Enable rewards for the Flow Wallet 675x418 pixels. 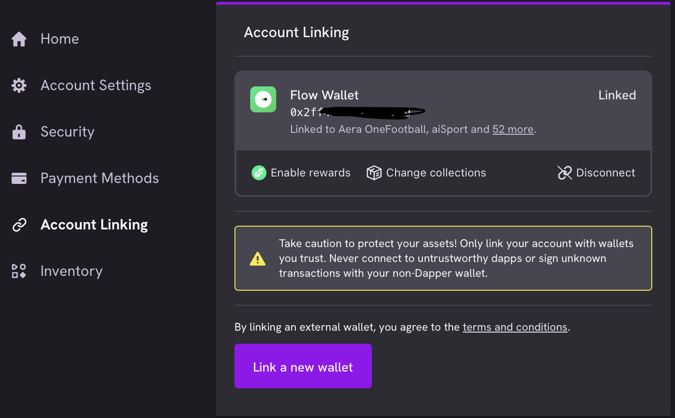(x=301, y=172)
